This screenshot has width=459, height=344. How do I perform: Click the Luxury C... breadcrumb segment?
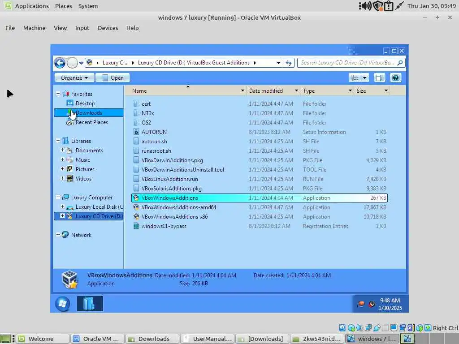[115, 63]
